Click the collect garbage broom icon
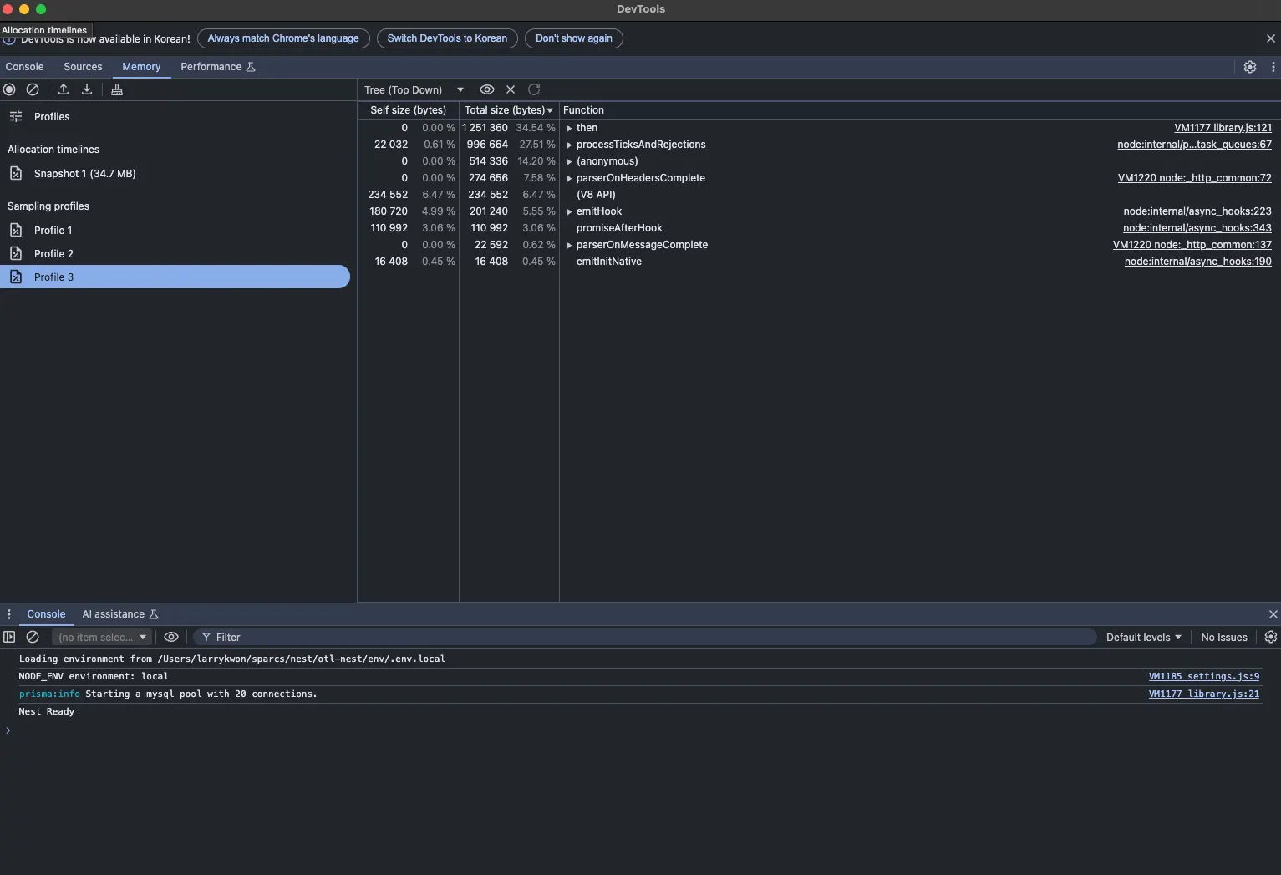 (x=117, y=89)
